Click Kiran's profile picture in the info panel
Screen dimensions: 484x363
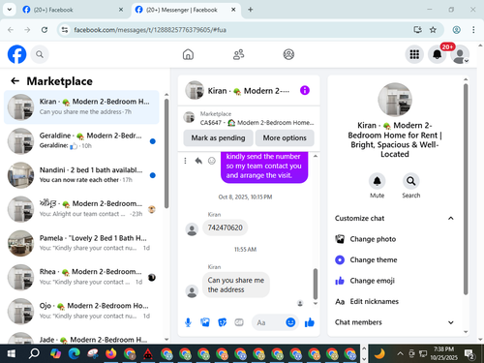pyautogui.click(x=395, y=100)
